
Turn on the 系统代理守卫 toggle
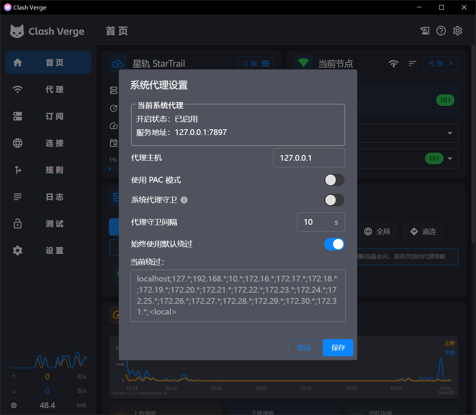coord(334,200)
